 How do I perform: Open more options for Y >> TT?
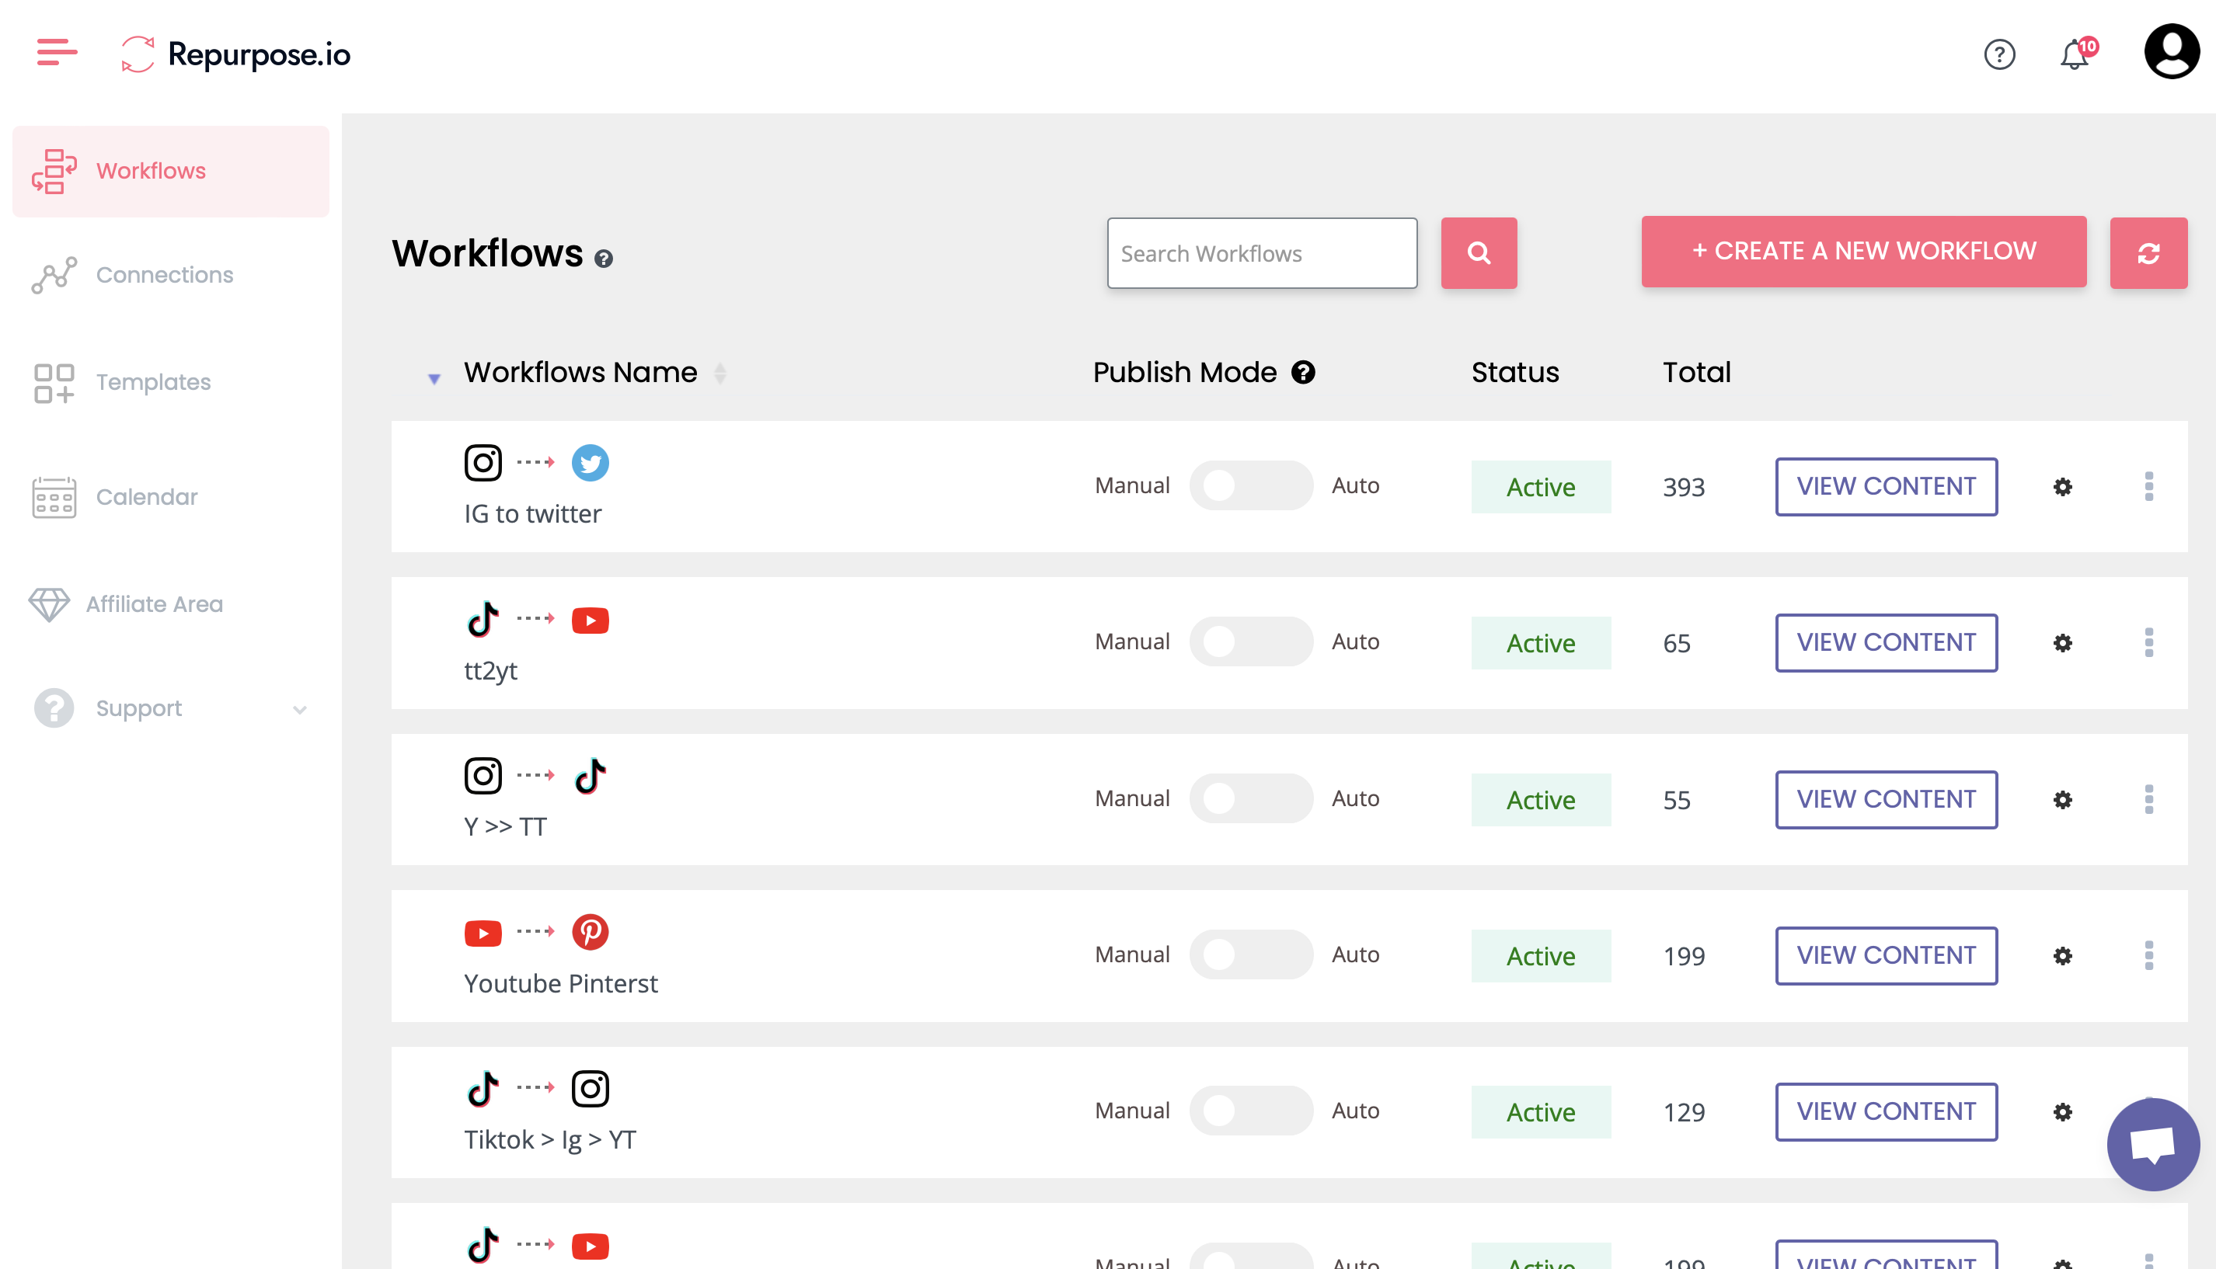[x=2148, y=799]
